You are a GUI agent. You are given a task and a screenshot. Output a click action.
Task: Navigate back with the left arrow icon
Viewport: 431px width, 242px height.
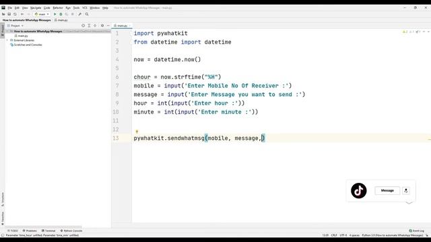coord(22,14)
